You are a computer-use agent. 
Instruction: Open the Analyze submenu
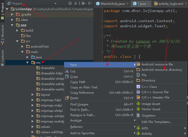[x=100, y=120]
